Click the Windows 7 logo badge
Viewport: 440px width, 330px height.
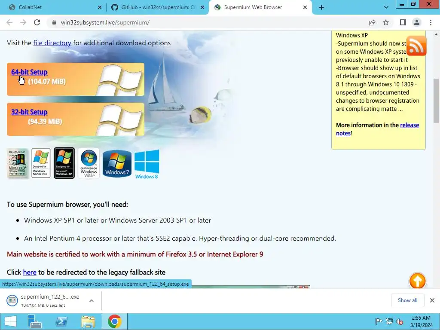coord(117,164)
